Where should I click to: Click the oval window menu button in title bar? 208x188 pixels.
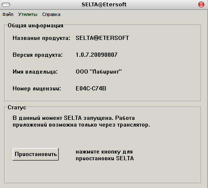click(x=6, y=5)
